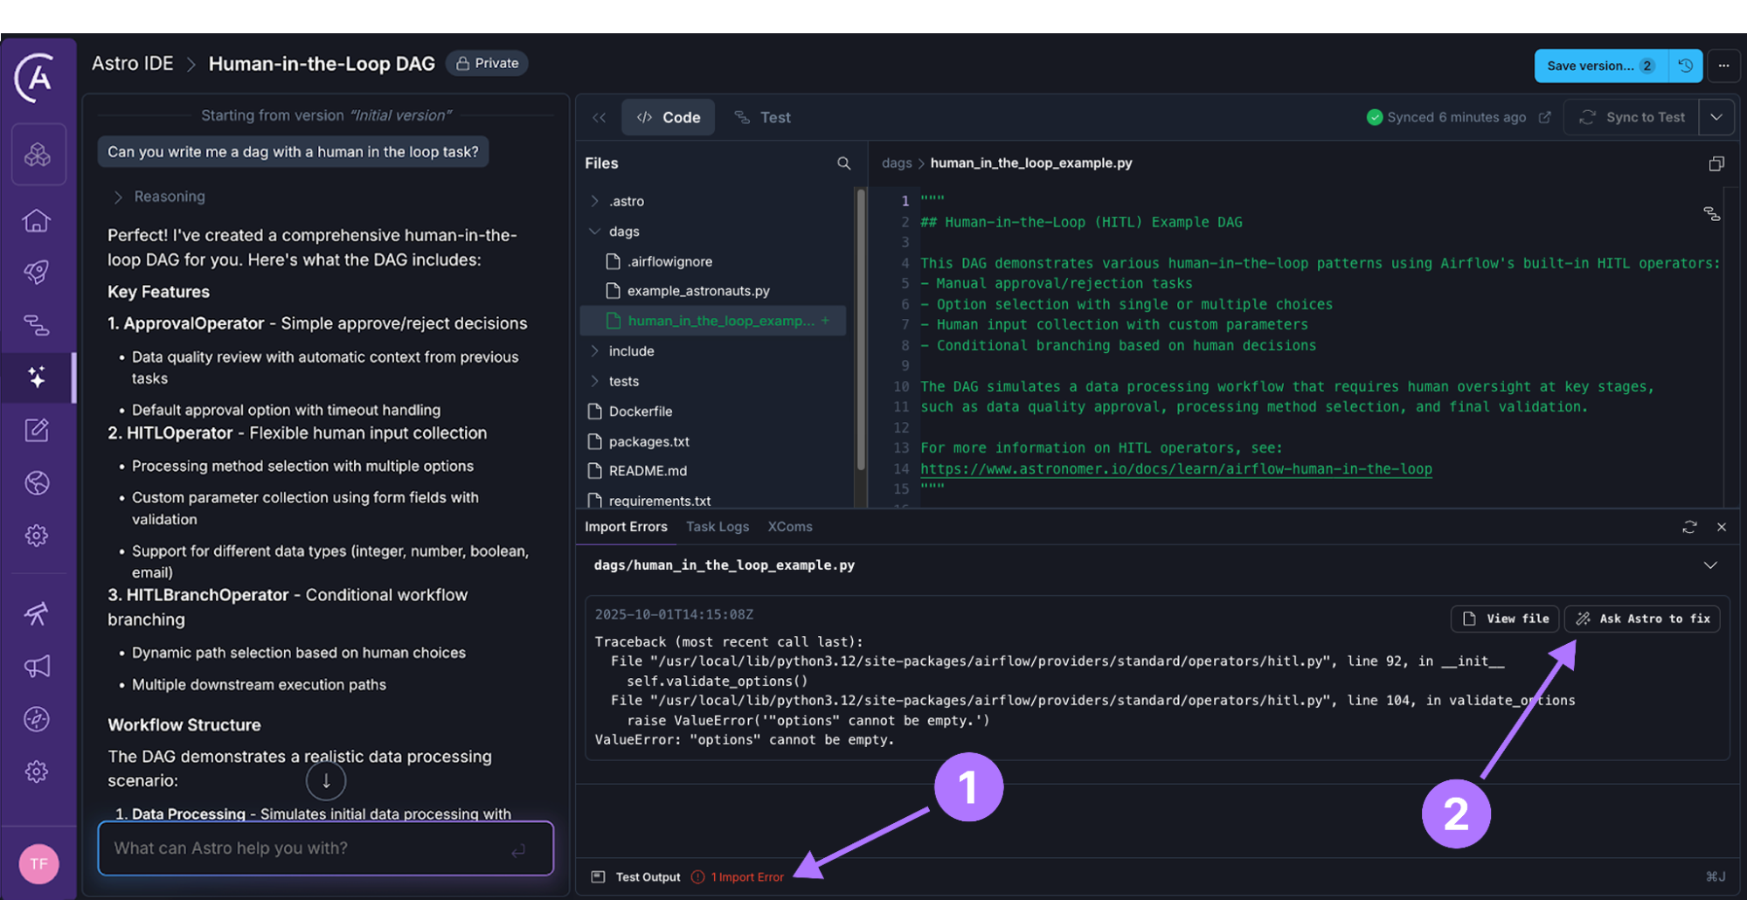Click the View file button
Image resolution: width=1747 pixels, height=900 pixels.
click(1506, 619)
